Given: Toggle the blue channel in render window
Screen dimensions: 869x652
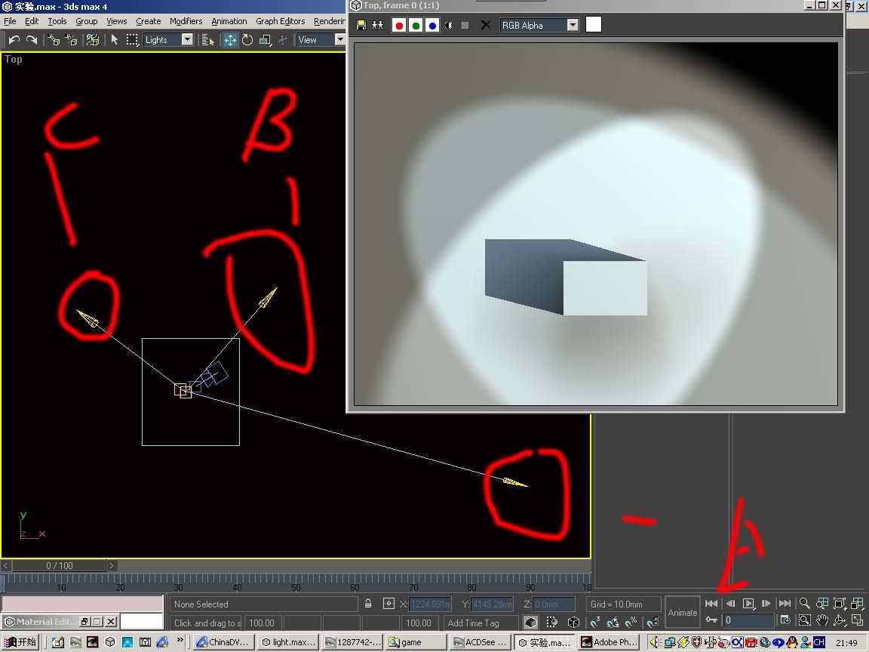Looking at the screenshot, I should (x=432, y=25).
